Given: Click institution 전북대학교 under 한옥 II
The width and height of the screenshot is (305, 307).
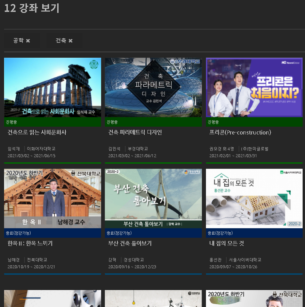Looking at the screenshot, I should (x=37, y=260).
